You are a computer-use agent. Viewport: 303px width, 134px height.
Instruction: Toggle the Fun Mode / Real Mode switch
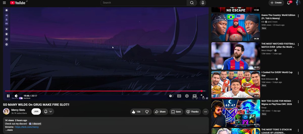coord(21,98)
